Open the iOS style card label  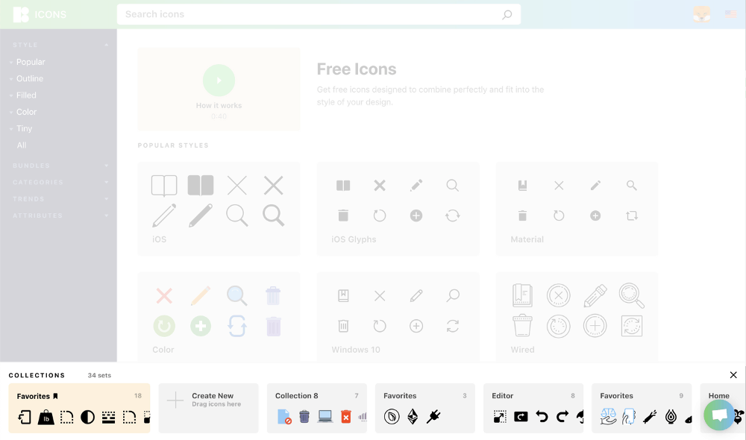pyautogui.click(x=160, y=239)
